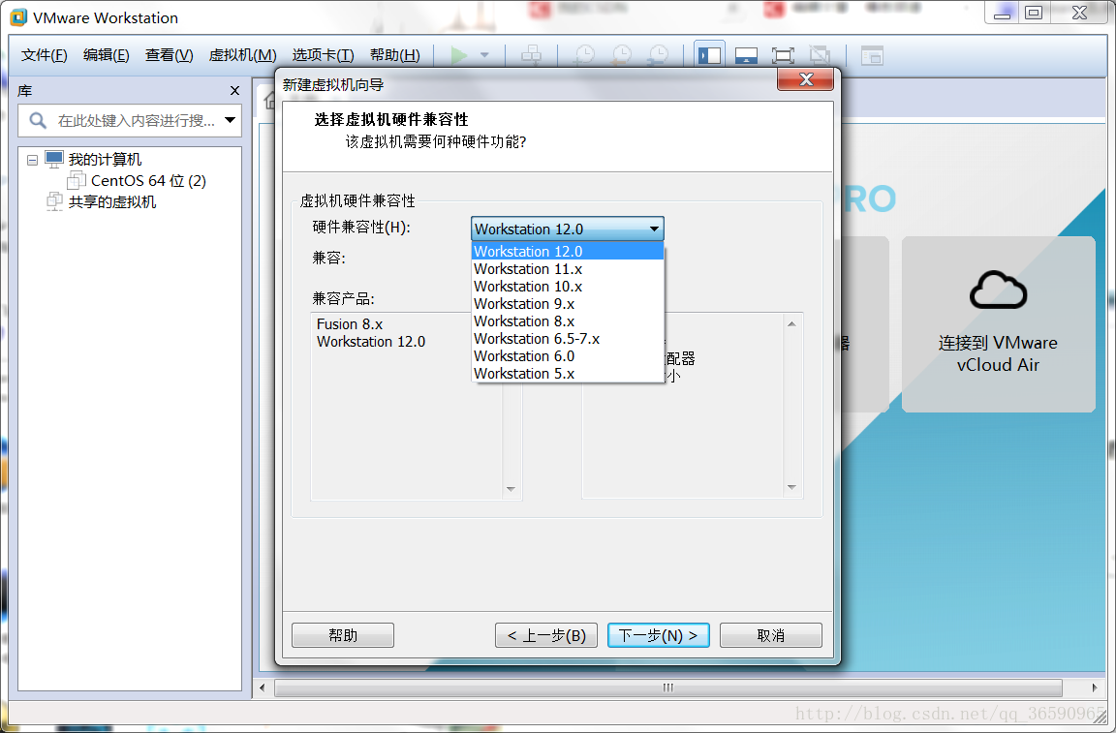Click the 连接到 VMware vCloud Air tile
The height and width of the screenshot is (733, 1116).
(x=998, y=324)
